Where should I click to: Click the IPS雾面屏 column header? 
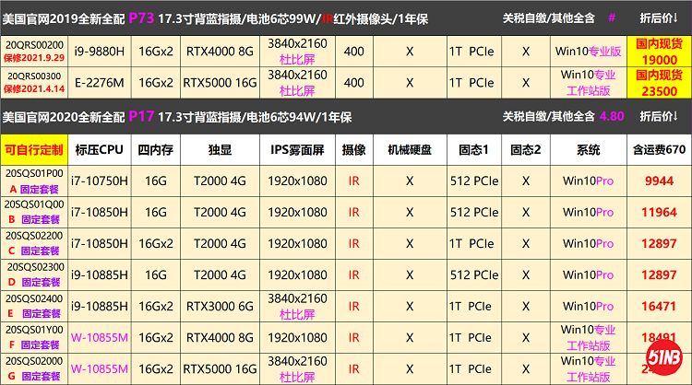click(297, 148)
